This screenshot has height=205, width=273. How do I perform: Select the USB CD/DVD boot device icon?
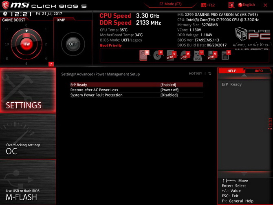[x=185, y=55]
